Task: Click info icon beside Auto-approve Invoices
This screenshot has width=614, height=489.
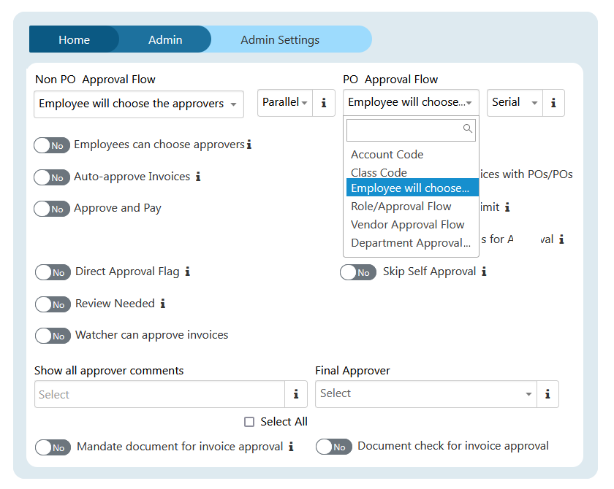Action: [x=198, y=177]
